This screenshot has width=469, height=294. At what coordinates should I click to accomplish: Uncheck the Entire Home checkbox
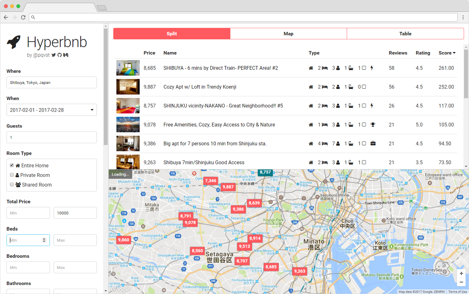pos(12,165)
